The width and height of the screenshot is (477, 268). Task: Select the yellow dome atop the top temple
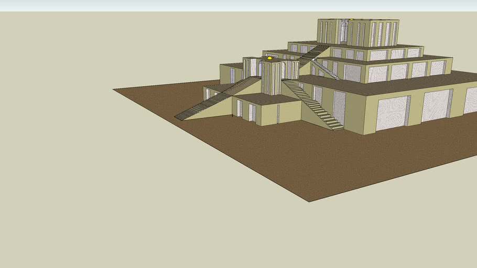tap(351, 19)
